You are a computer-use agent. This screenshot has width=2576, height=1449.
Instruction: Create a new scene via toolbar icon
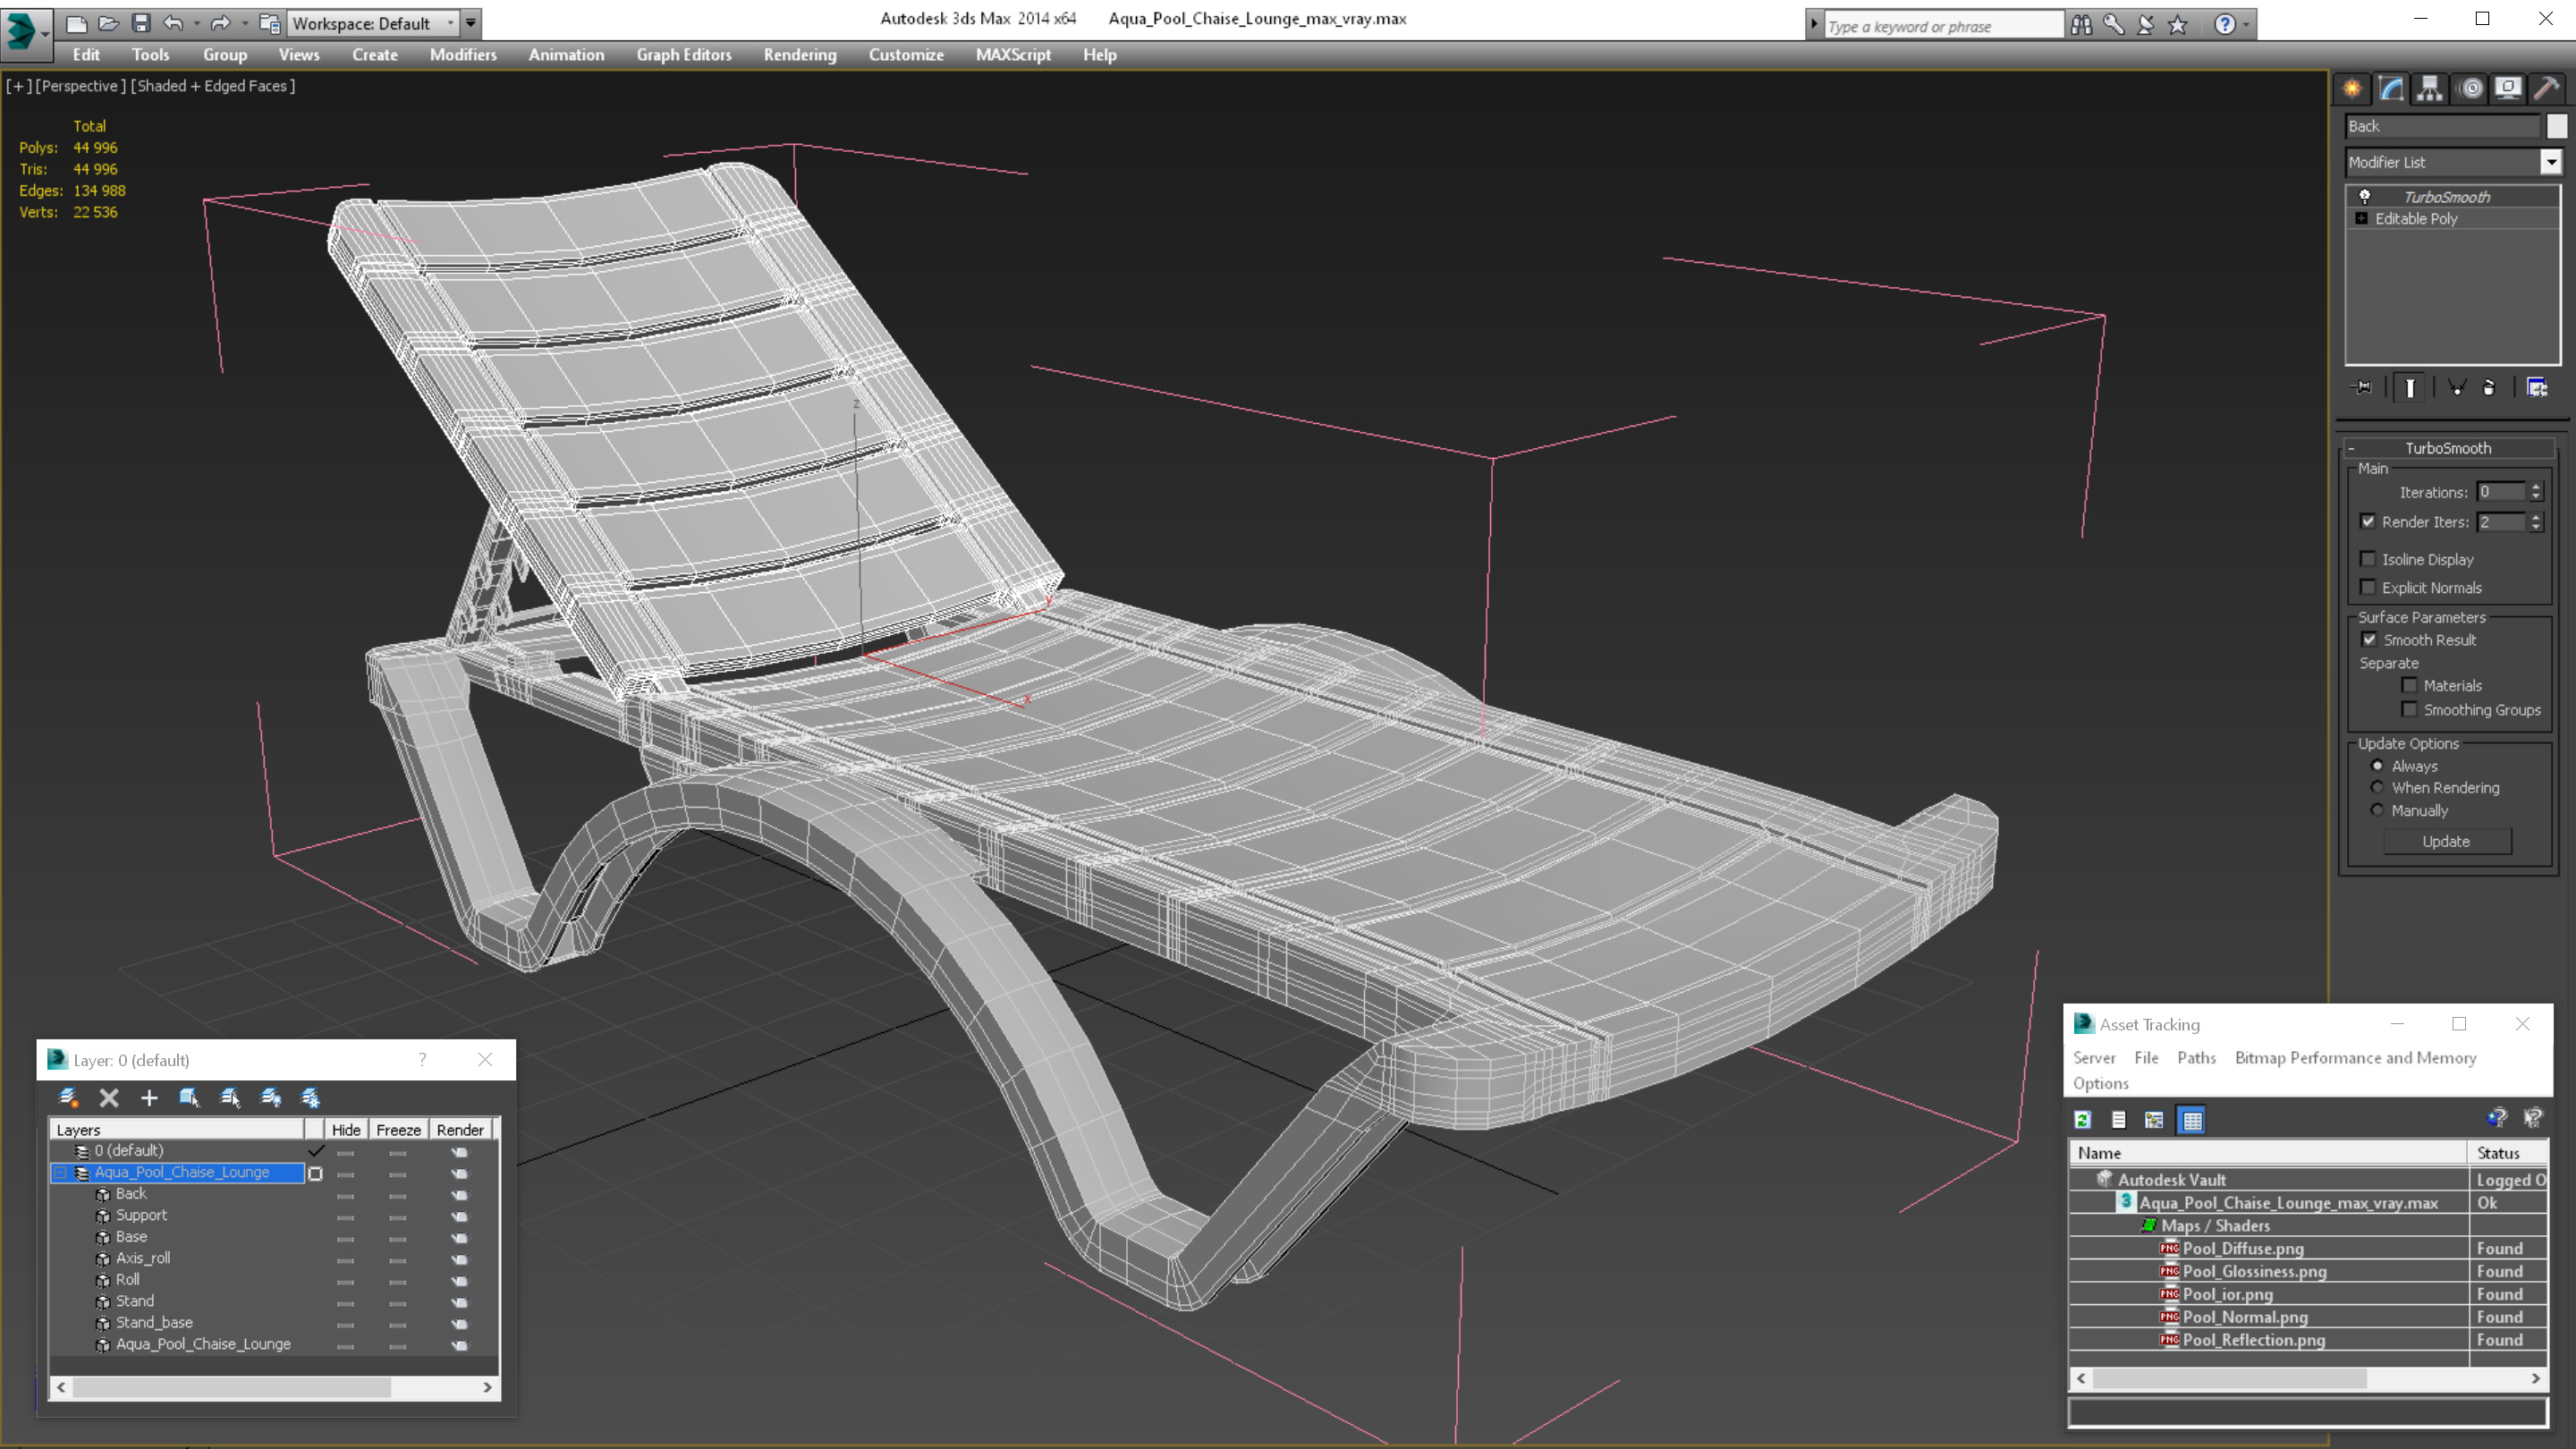tap(76, 23)
